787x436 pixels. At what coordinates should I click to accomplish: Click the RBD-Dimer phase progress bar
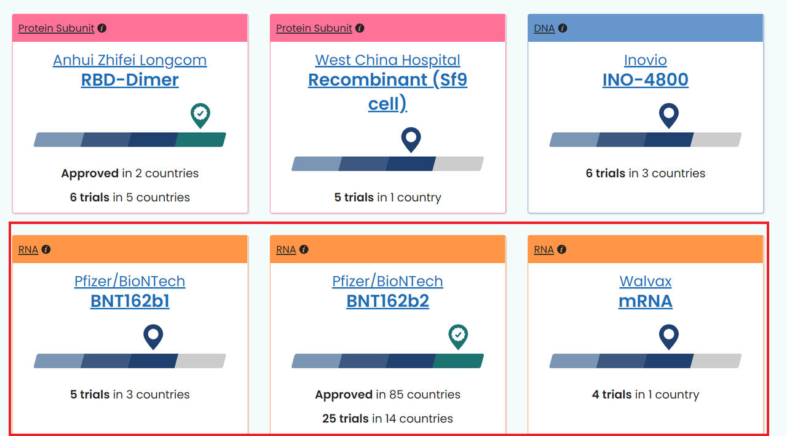pyautogui.click(x=130, y=140)
